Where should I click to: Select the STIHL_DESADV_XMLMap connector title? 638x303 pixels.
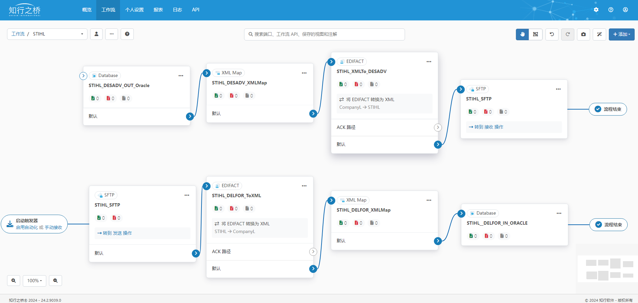click(x=239, y=83)
